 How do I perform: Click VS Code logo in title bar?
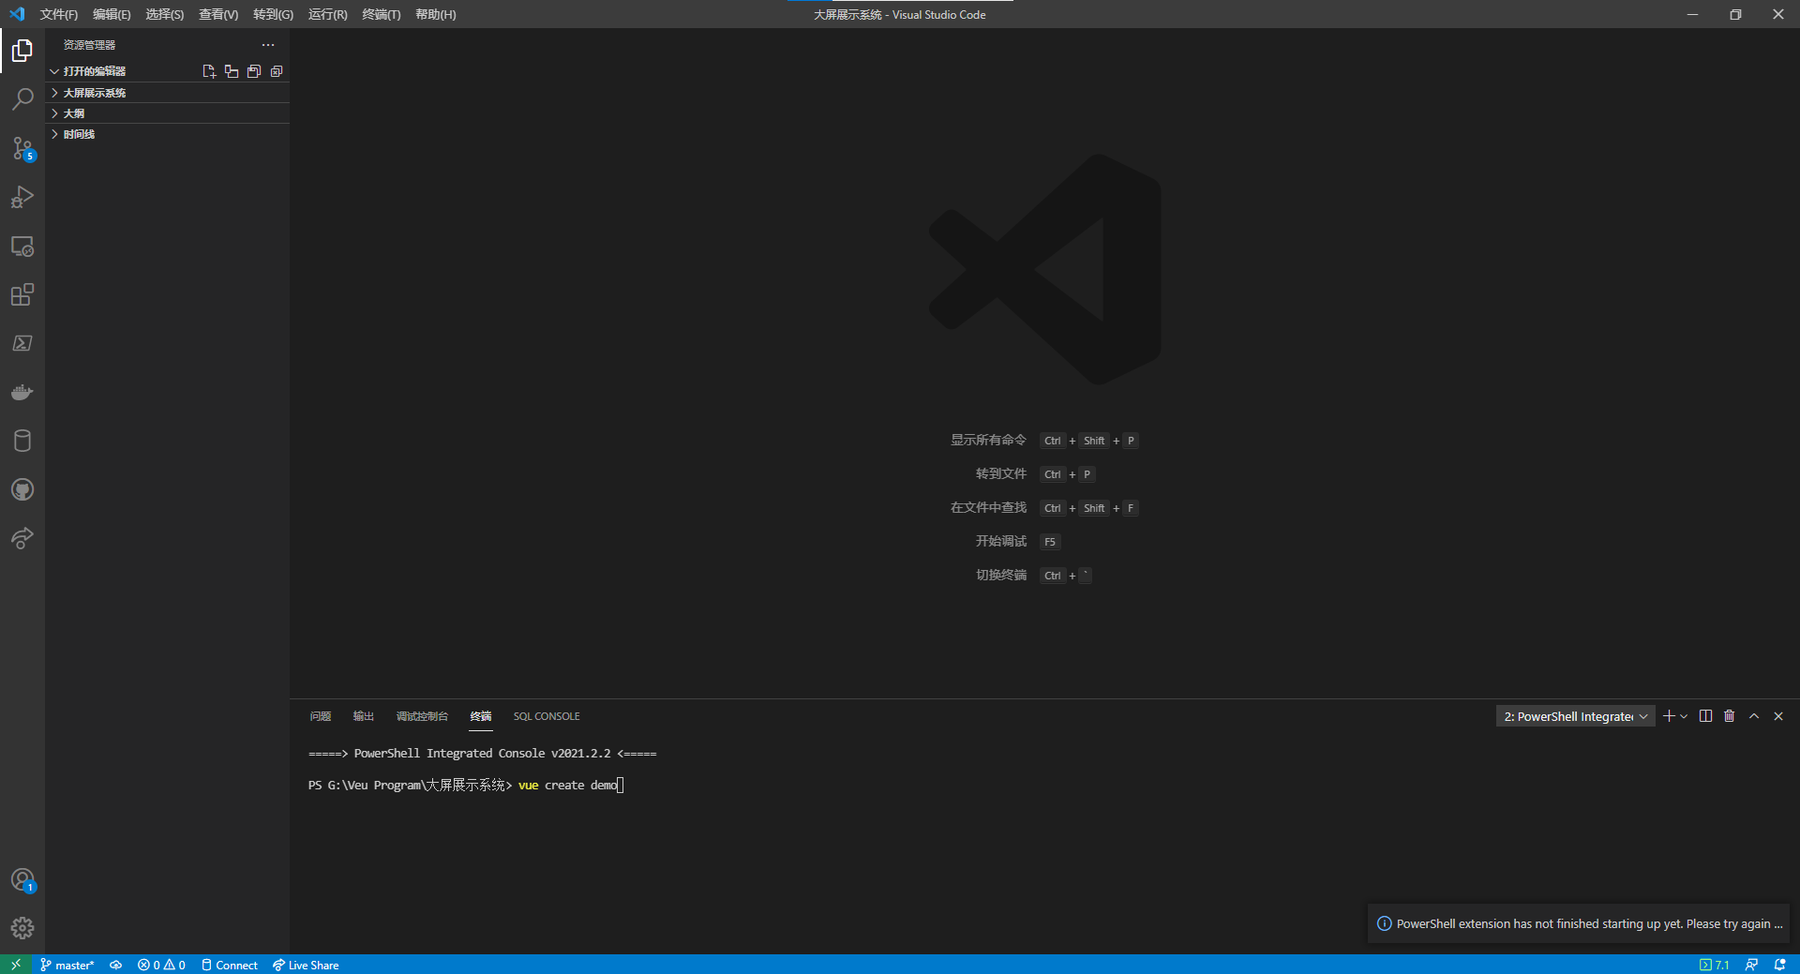pyautogui.click(x=17, y=14)
